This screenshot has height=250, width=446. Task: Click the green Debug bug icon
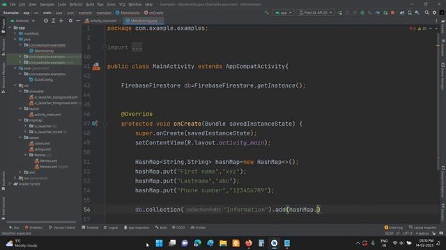[362, 12]
